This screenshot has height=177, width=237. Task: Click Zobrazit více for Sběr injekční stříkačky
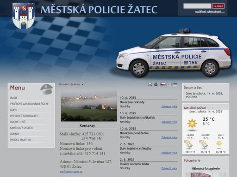click(169, 153)
